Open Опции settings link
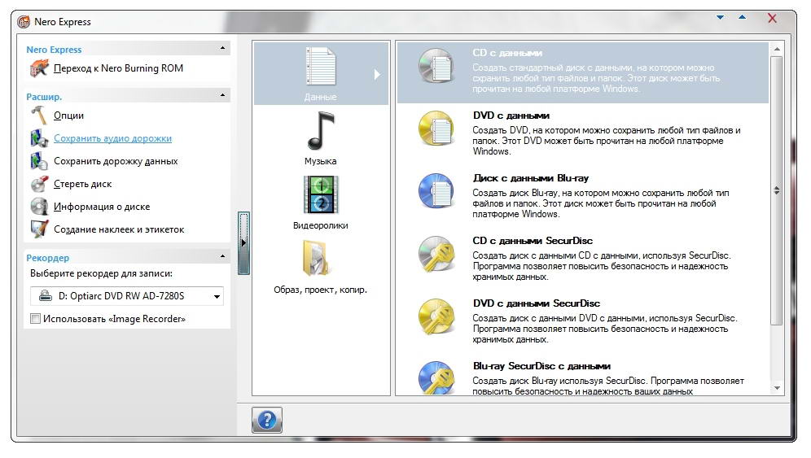The image size is (811, 458). tap(68, 116)
